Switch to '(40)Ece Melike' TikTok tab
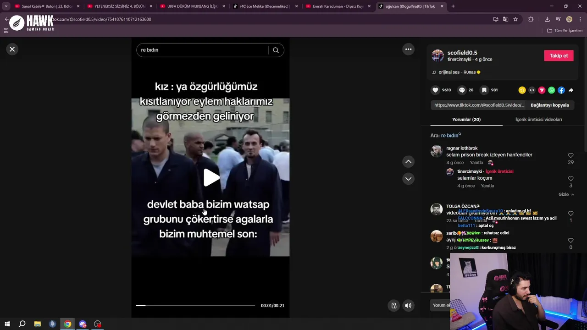Viewport: 587px width, 330px height. click(x=265, y=6)
